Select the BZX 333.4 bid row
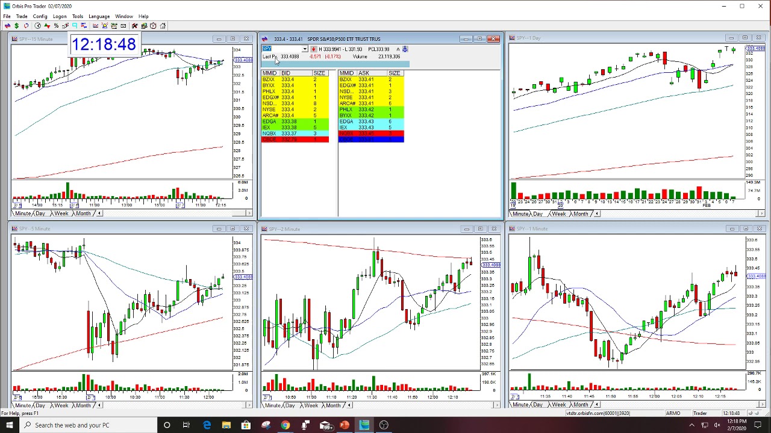771x433 pixels. coord(295,79)
